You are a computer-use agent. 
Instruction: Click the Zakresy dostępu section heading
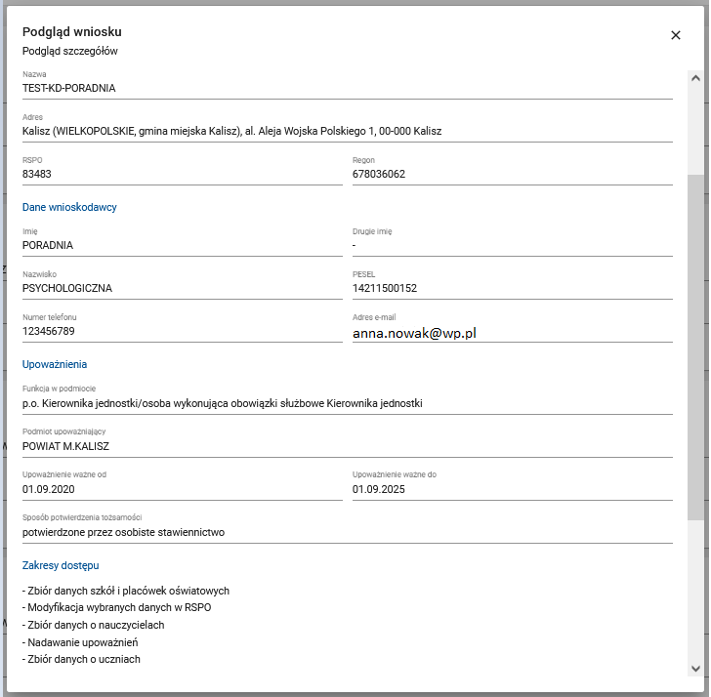[61, 565]
